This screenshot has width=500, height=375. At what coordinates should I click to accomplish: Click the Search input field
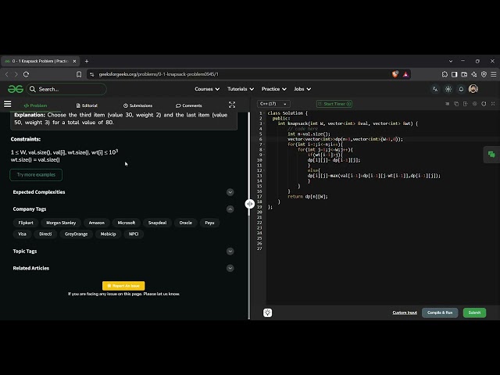tap(66, 89)
